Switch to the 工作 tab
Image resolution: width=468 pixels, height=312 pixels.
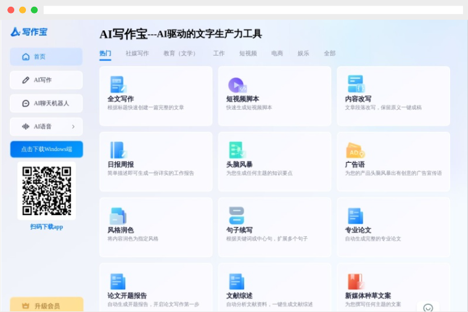tap(218, 54)
